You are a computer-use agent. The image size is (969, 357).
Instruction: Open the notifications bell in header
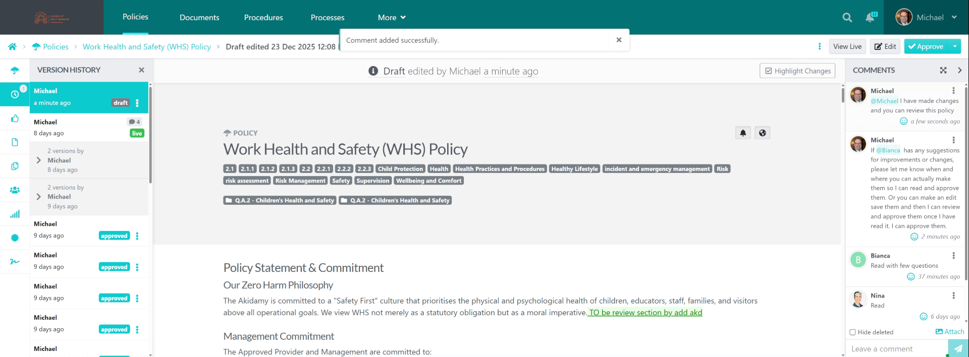pyautogui.click(x=870, y=18)
